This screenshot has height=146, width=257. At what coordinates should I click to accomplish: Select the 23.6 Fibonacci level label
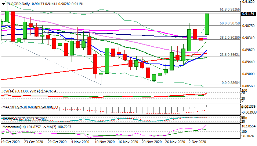(x=229, y=54)
